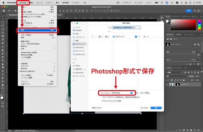The image size is (203, 132).
Task: Select the Brush tool
Action: pos(3,47)
